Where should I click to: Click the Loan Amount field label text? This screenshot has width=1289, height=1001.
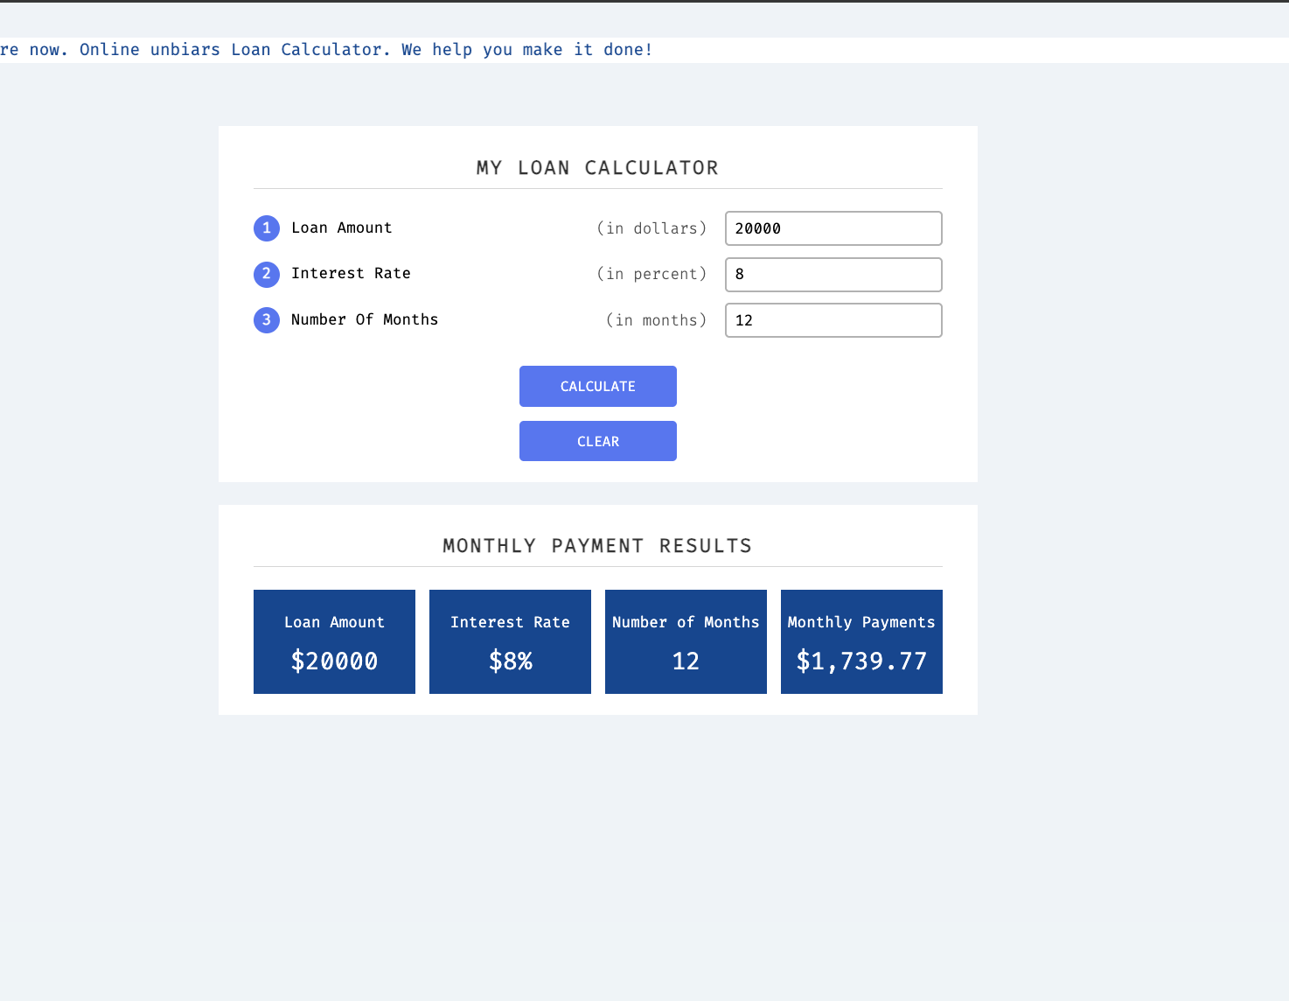click(341, 227)
